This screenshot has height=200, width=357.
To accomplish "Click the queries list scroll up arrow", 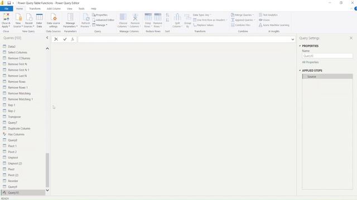I will tap(47, 48).
